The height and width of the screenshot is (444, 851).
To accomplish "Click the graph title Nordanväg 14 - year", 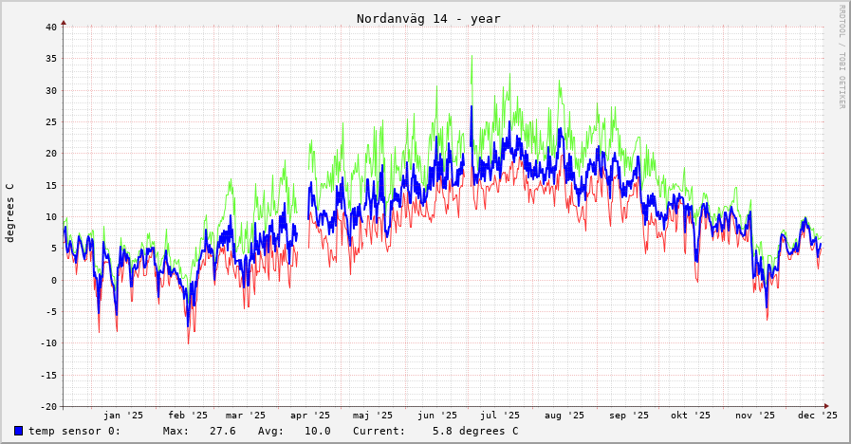I will tap(428, 19).
